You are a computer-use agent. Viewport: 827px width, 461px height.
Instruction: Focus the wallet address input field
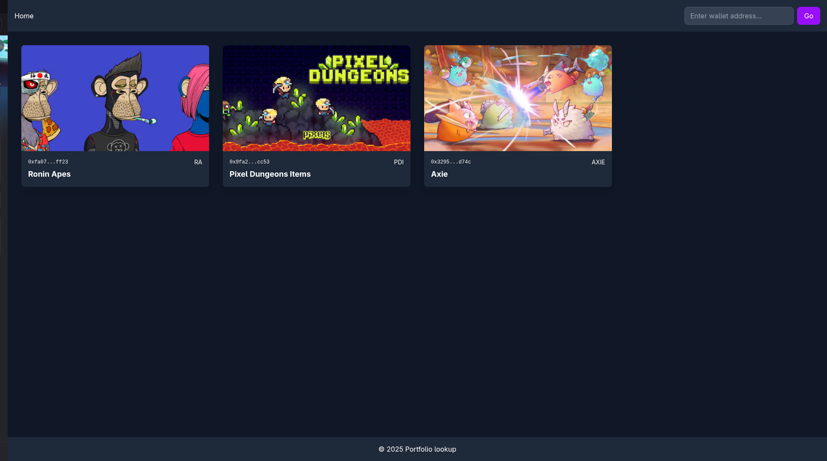point(739,16)
